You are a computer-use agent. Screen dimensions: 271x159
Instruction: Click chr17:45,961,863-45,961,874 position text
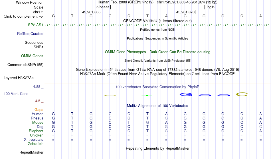click(181, 2)
